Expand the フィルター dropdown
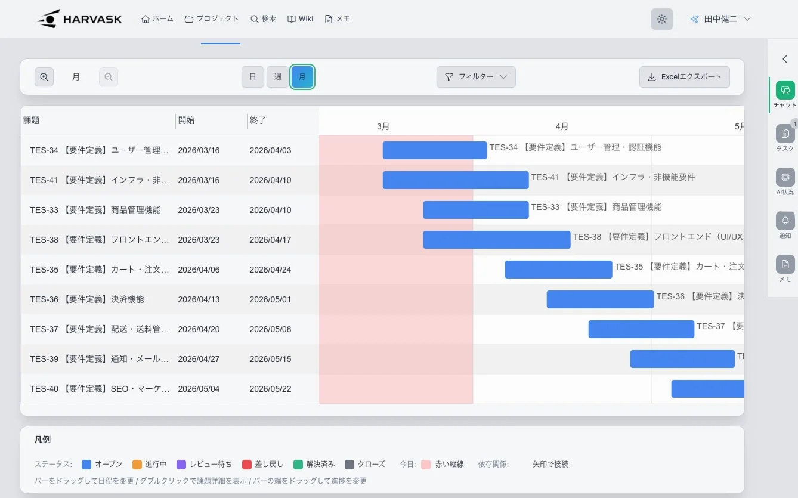The image size is (798, 498). coord(476,77)
